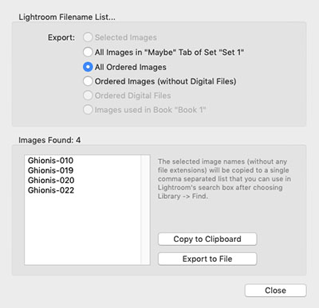Select Ghionis-010 in the image list
Image resolution: width=319 pixels, height=308 pixels.
[x=50, y=161]
